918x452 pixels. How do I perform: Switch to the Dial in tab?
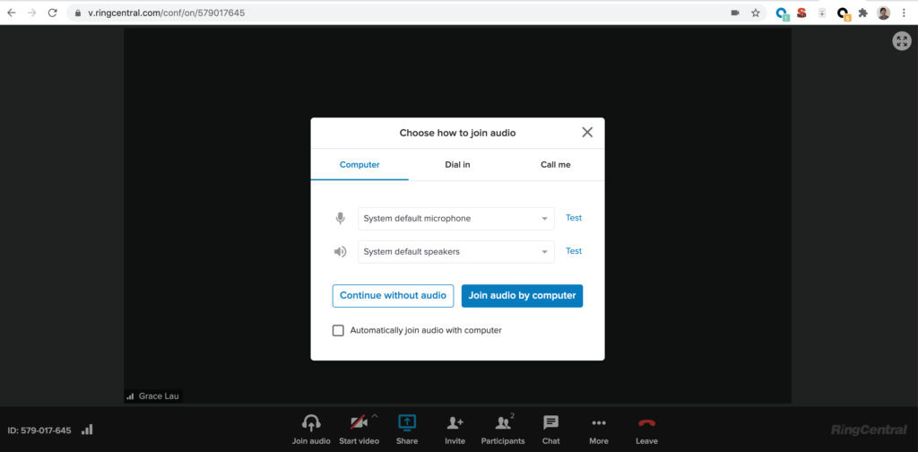tap(457, 165)
